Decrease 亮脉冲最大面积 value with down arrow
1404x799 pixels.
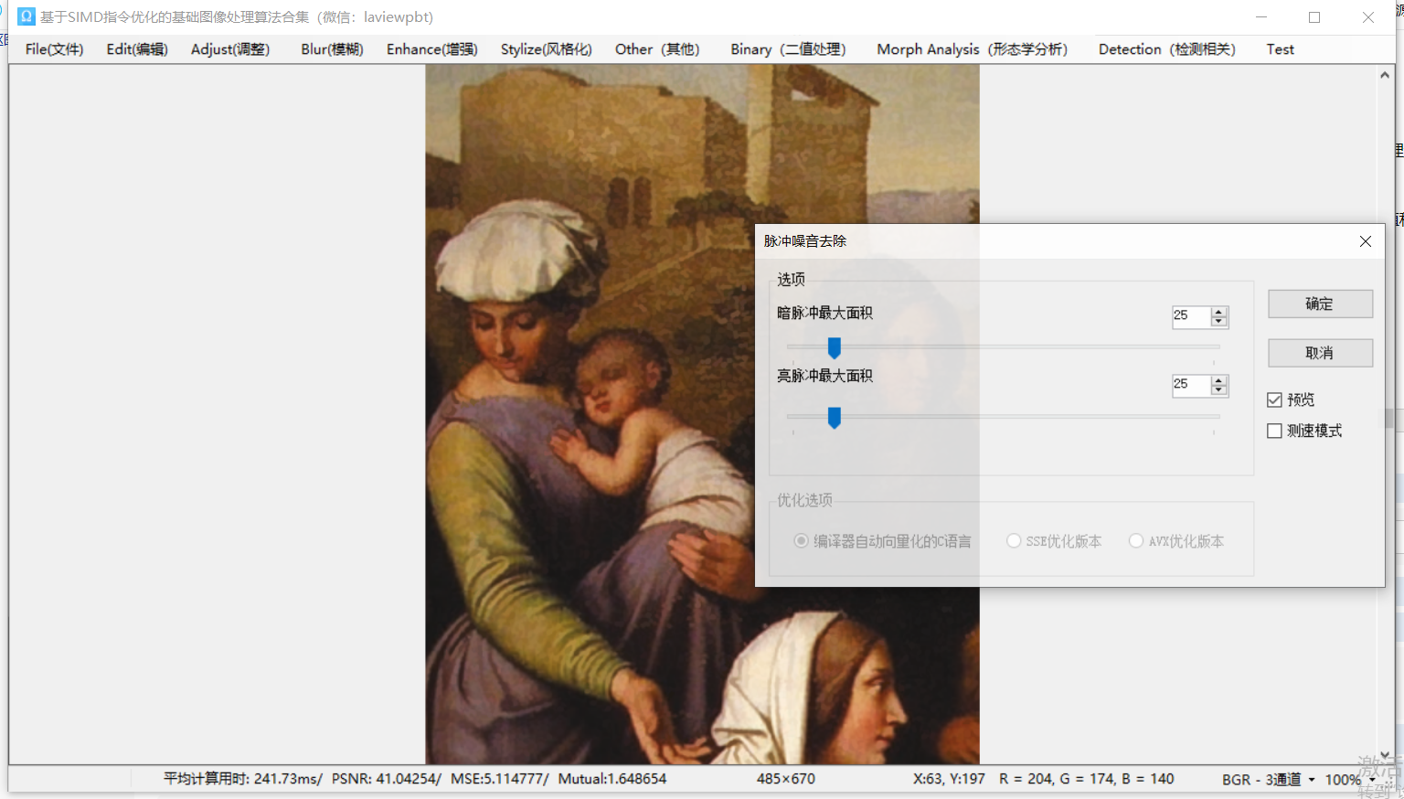click(x=1218, y=390)
